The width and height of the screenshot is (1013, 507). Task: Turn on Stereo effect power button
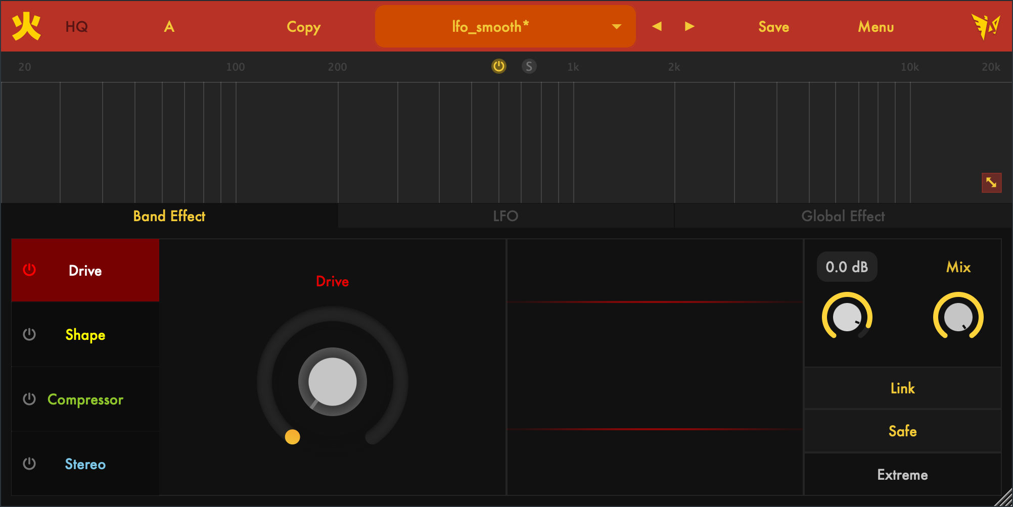coord(29,464)
